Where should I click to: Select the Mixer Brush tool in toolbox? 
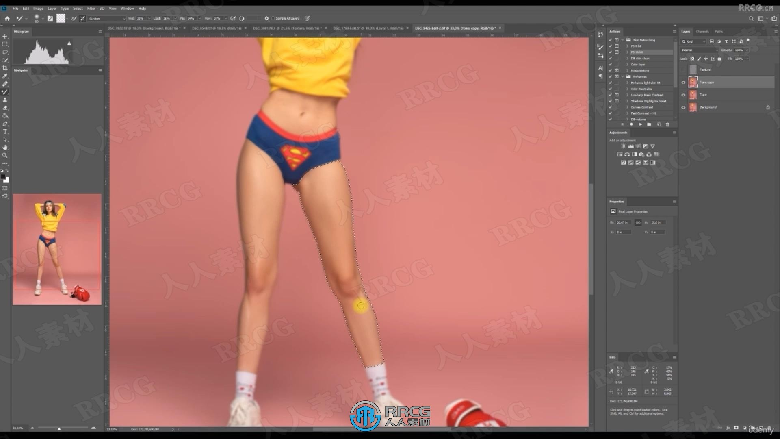click(x=5, y=92)
